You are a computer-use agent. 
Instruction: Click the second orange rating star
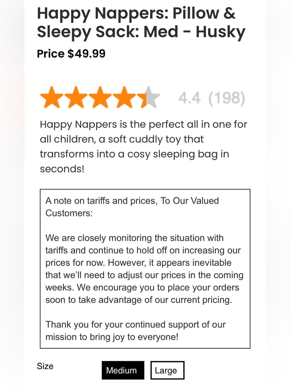tap(76, 97)
